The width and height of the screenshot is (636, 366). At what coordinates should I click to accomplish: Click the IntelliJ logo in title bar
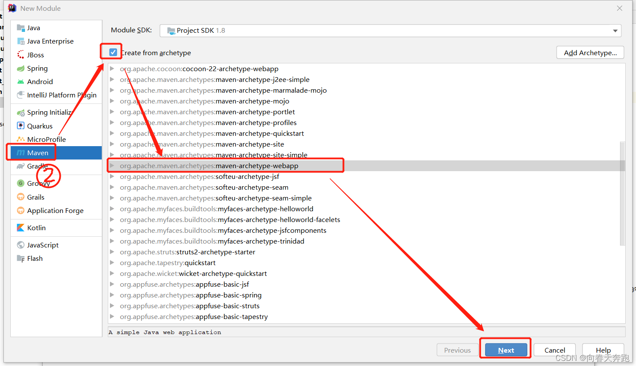pyautogui.click(x=12, y=8)
